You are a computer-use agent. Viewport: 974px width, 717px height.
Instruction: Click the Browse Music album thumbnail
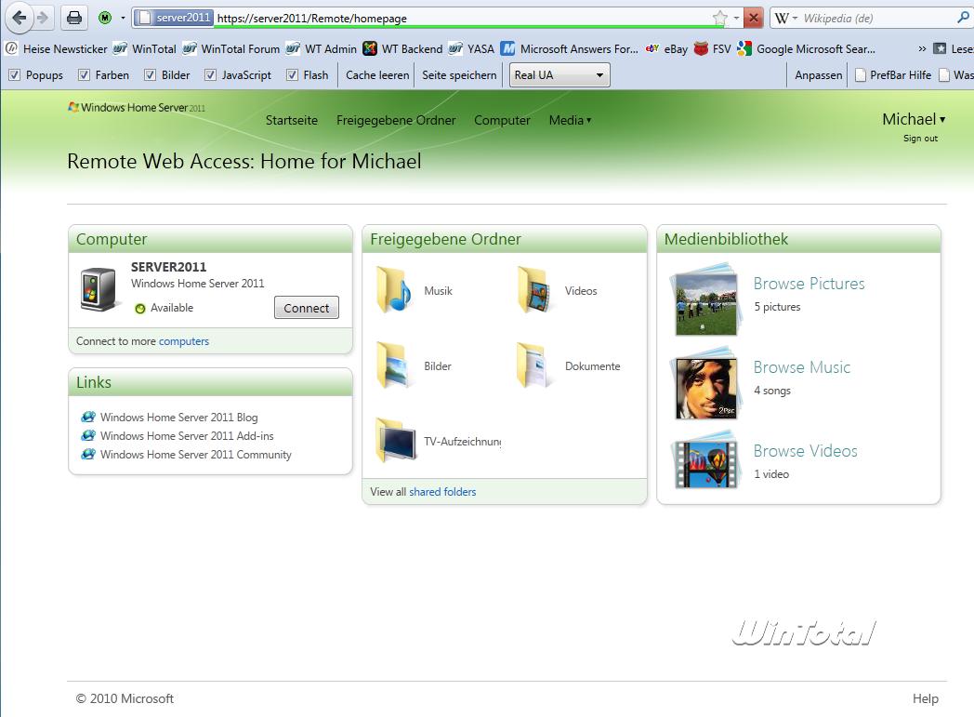click(704, 384)
